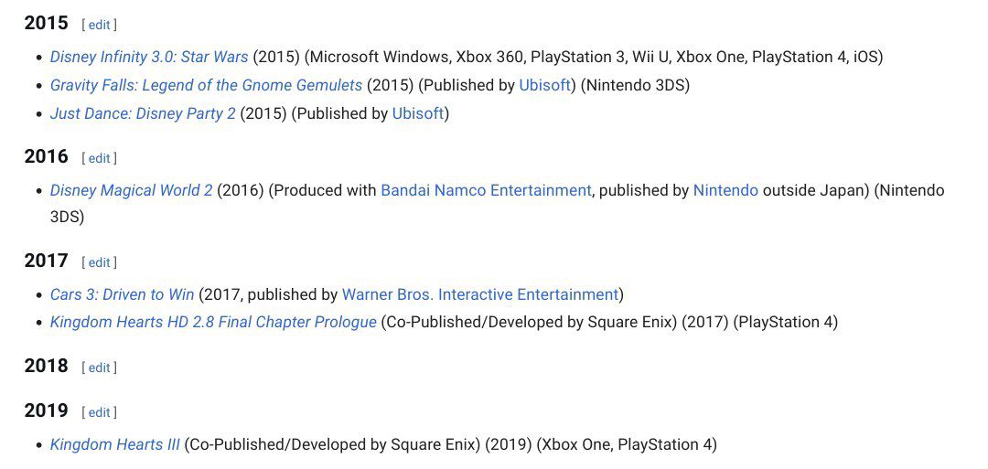Follow the Warner Bros. Interactive Entertainment link
The height and width of the screenshot is (469, 988).
click(480, 294)
